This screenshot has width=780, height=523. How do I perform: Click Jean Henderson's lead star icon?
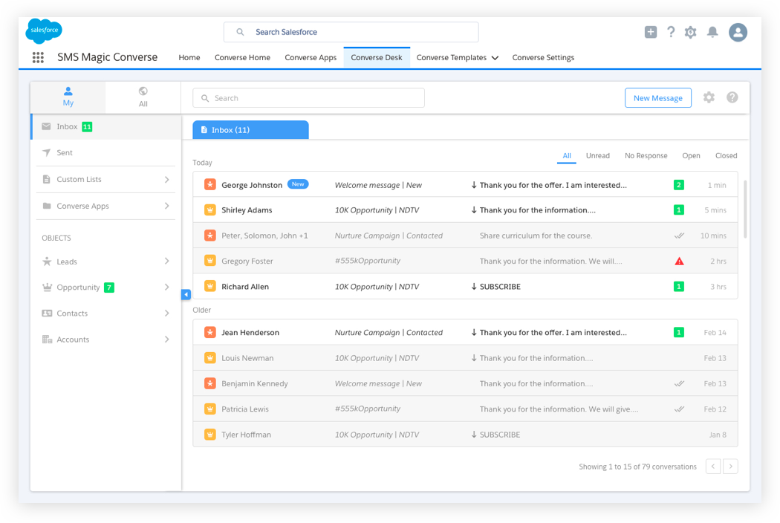(x=210, y=332)
